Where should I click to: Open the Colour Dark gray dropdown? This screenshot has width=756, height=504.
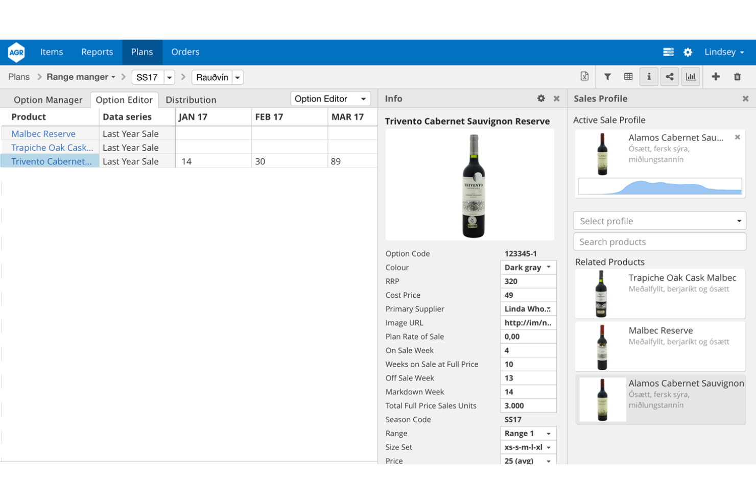tap(528, 267)
